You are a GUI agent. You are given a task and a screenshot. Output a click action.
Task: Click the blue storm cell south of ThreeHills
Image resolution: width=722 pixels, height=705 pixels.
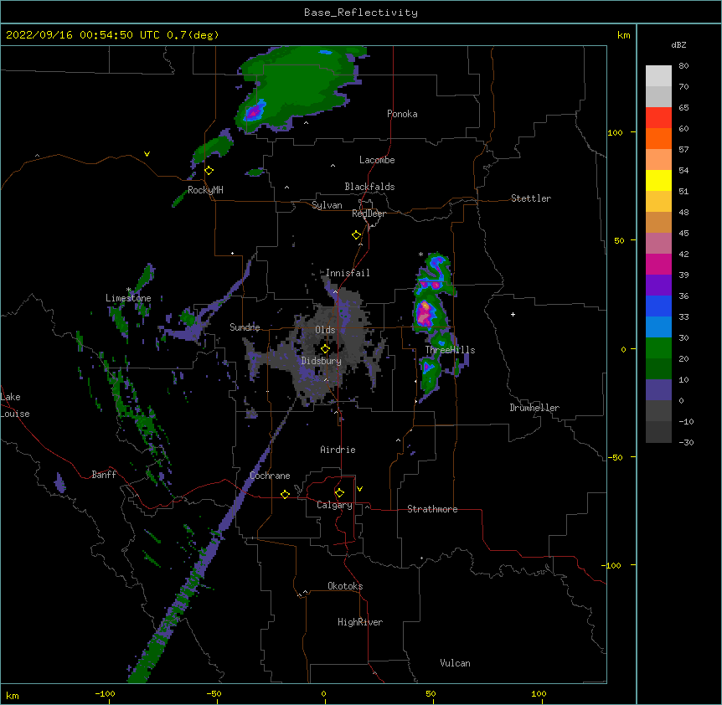point(428,367)
